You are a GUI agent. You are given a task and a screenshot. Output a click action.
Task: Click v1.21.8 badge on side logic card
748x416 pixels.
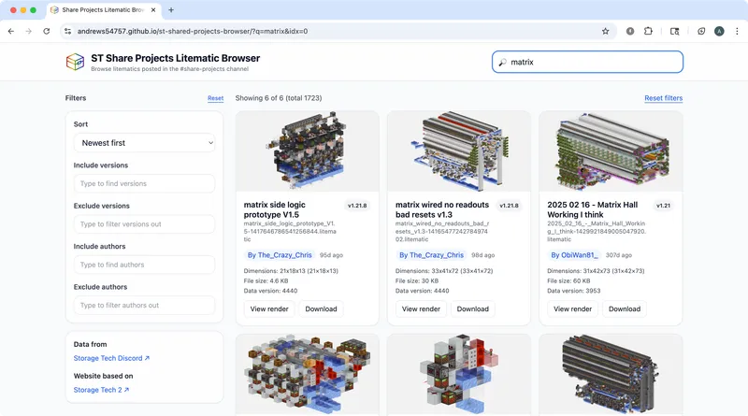click(x=357, y=206)
